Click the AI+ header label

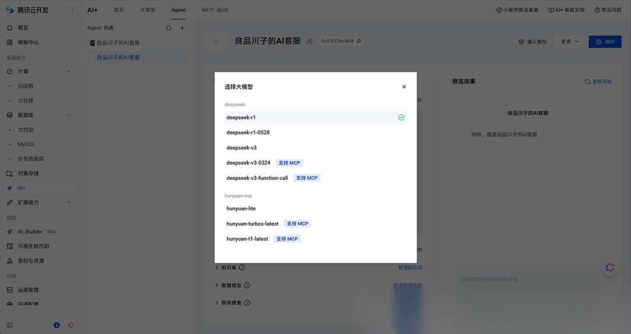92,10
